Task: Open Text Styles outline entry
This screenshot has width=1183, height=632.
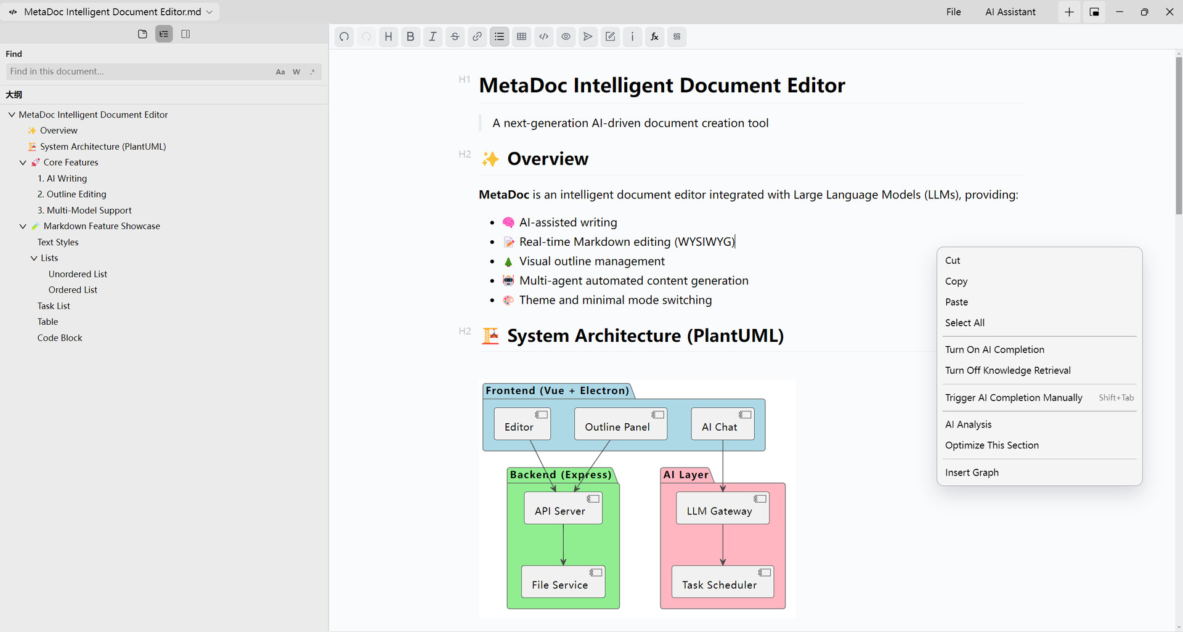Action: click(x=58, y=243)
